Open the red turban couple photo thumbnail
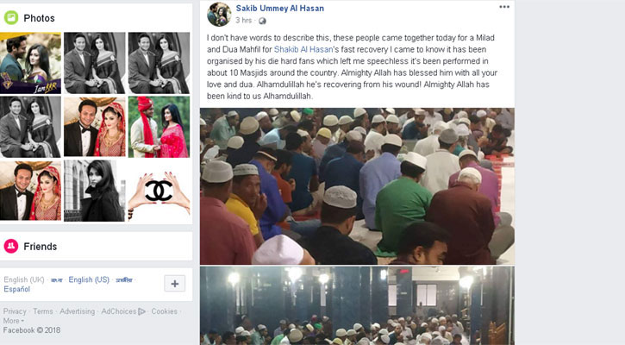 point(159,127)
